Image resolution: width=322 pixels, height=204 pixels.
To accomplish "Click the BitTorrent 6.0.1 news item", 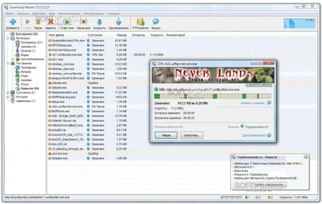I will pos(244,167).
